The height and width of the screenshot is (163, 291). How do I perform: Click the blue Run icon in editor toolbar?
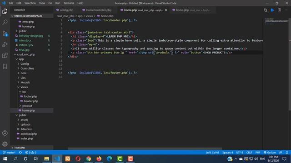[x=272, y=10]
